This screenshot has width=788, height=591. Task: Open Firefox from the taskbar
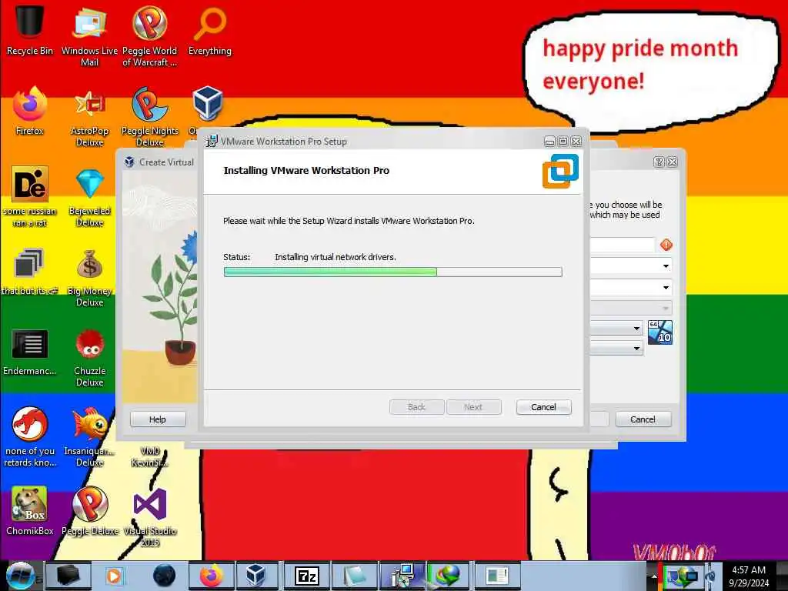pos(211,576)
